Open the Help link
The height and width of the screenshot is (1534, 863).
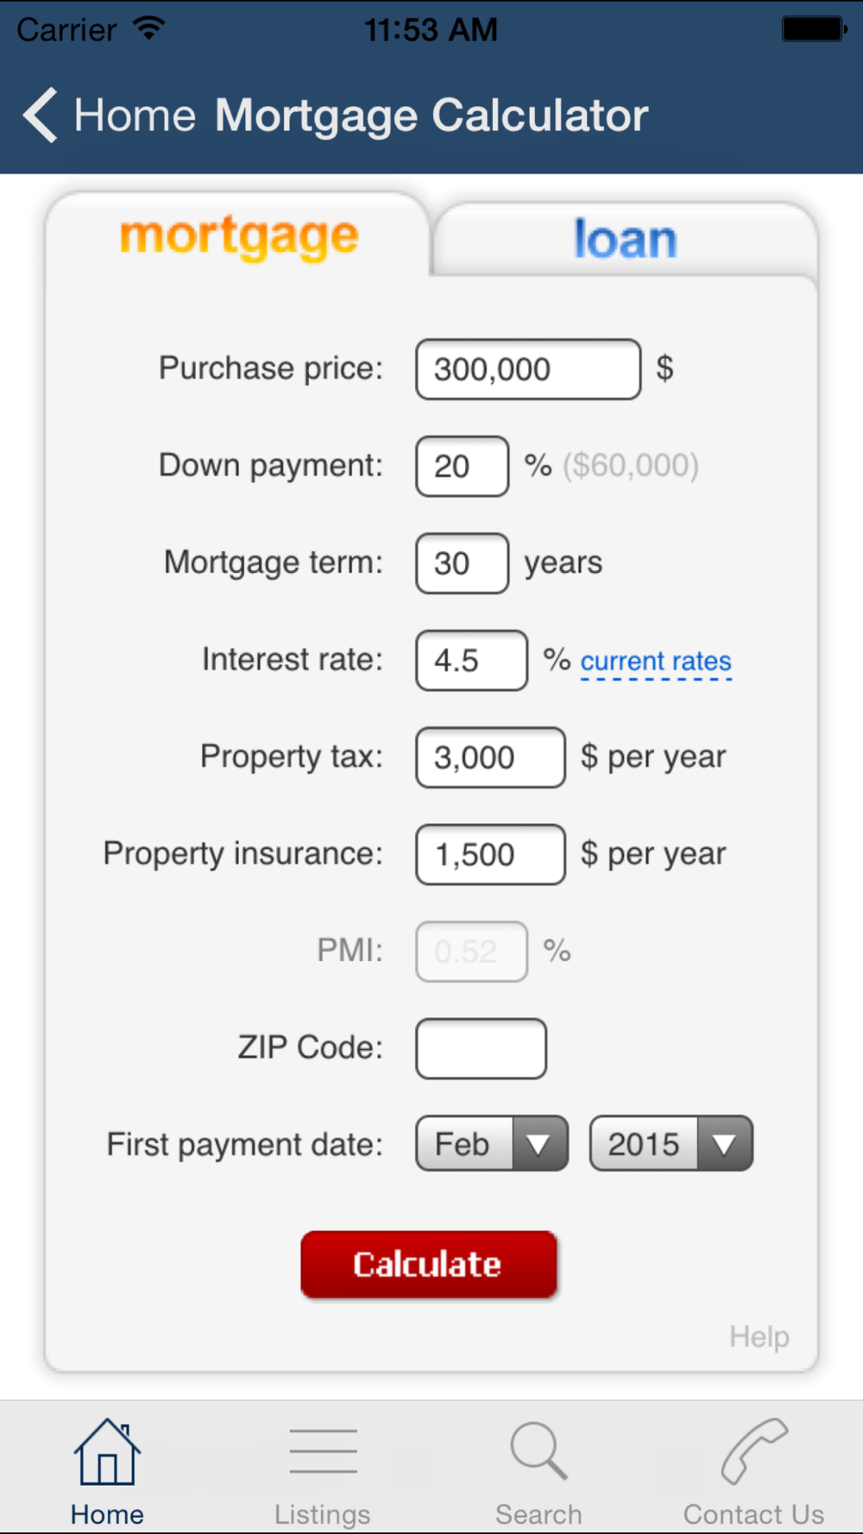(759, 1336)
